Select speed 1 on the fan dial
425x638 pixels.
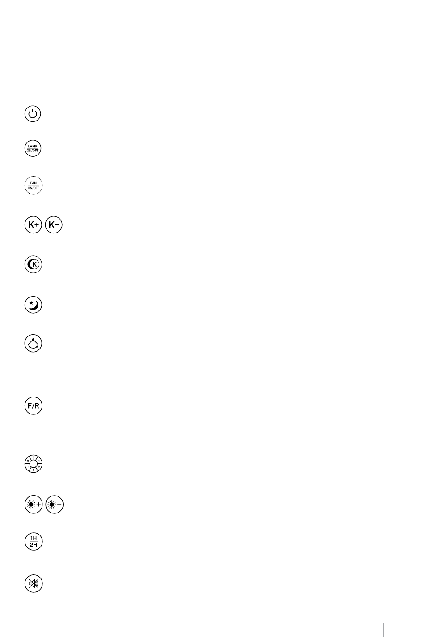click(x=28, y=466)
